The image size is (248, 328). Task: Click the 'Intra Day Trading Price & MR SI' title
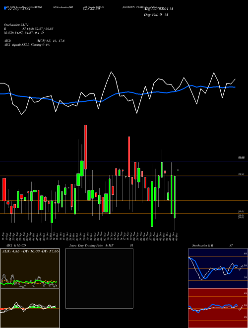pyautogui.click(x=101, y=246)
